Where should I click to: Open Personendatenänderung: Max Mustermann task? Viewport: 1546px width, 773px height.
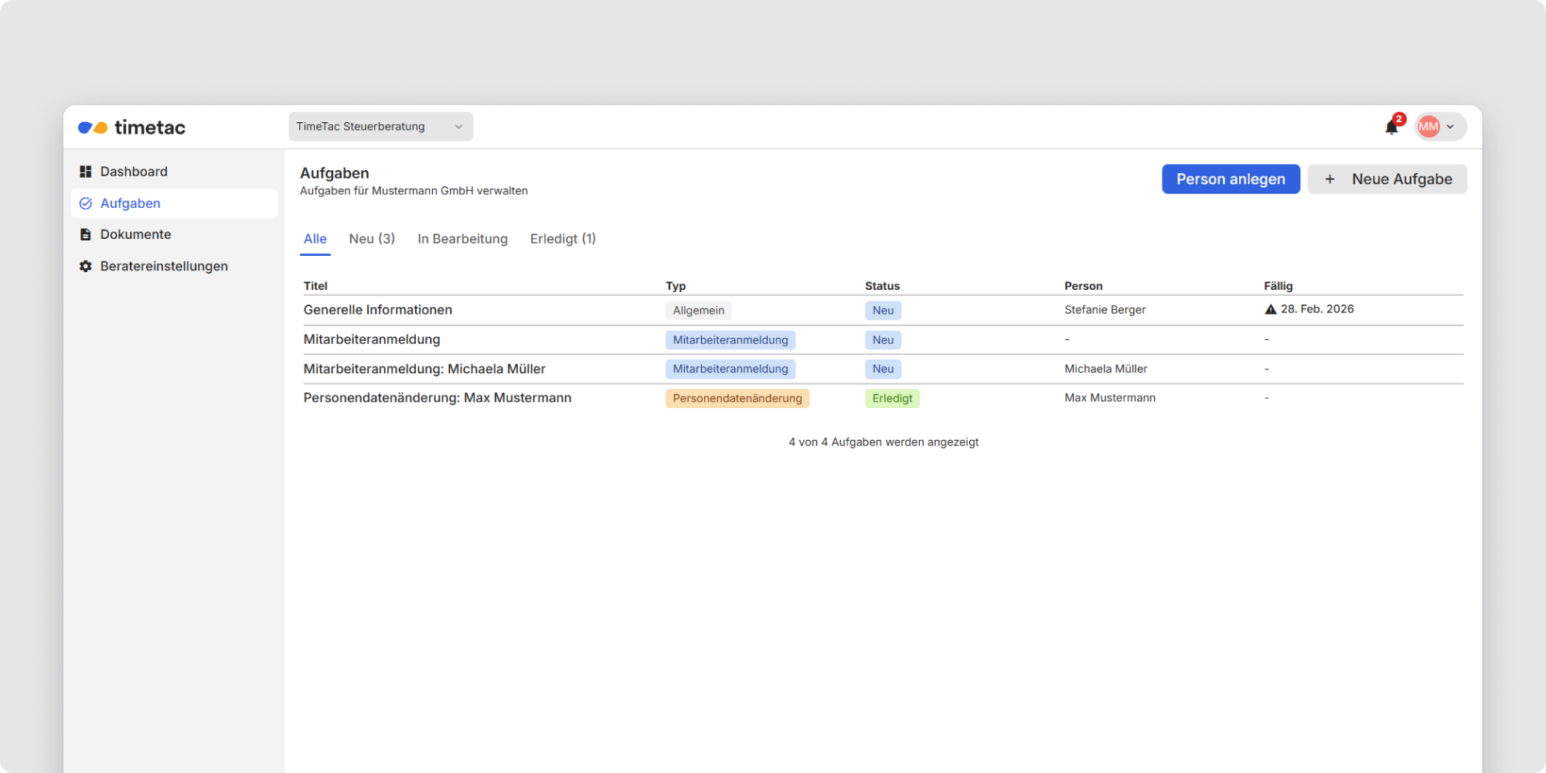(437, 398)
